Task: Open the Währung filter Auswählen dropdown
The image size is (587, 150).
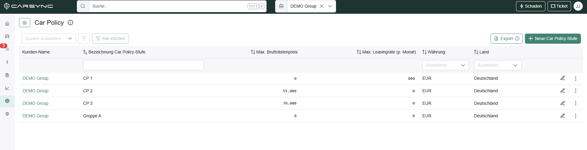Action: pyautogui.click(x=446, y=65)
